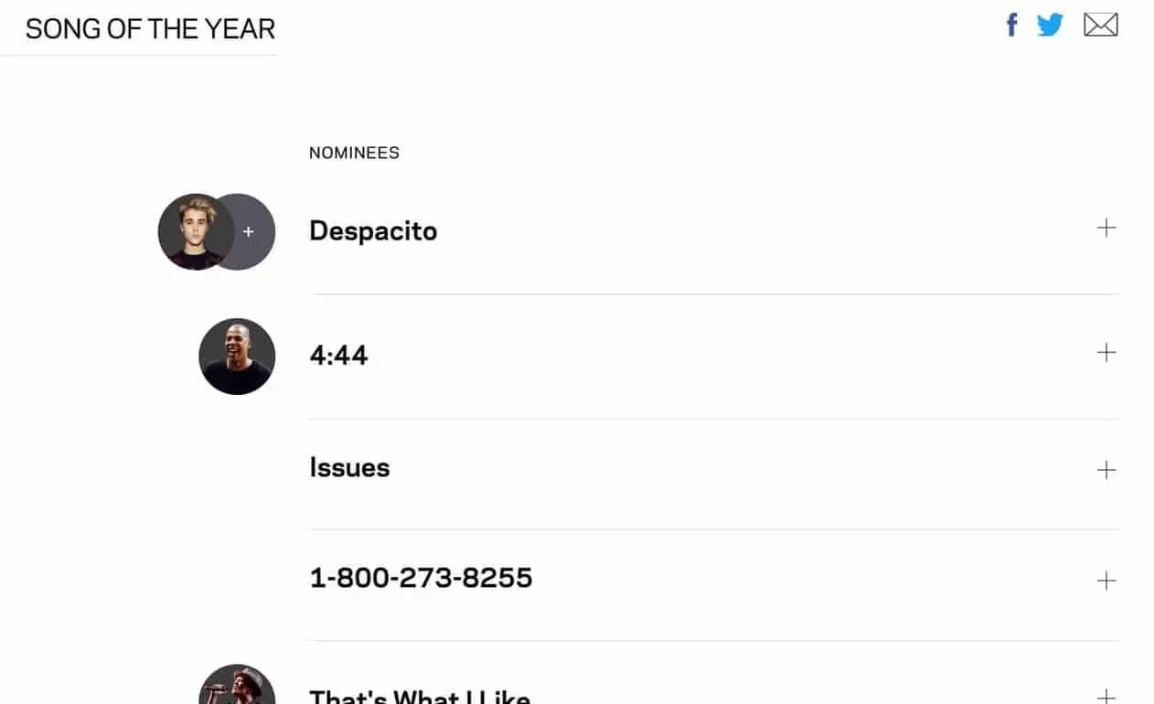
Task: Share page on Facebook icon
Action: [1011, 25]
